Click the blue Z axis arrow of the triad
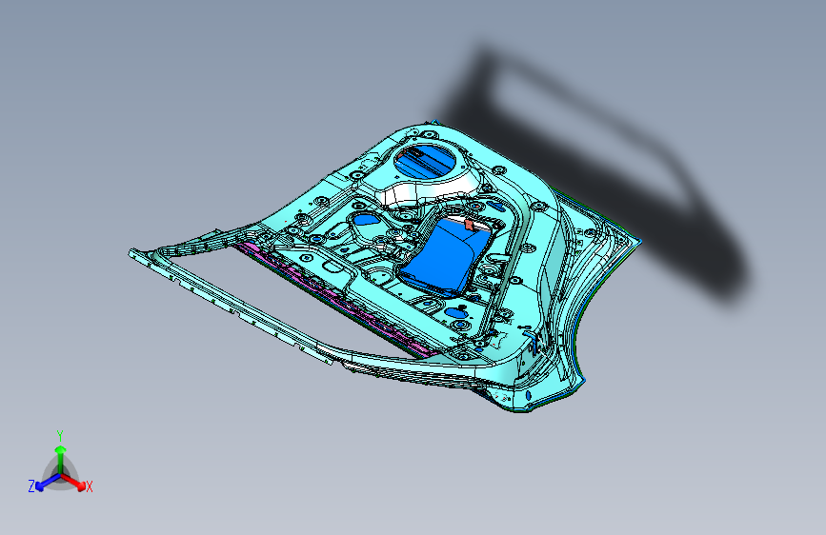Screen dimensions: 826x535 (x=48, y=483)
